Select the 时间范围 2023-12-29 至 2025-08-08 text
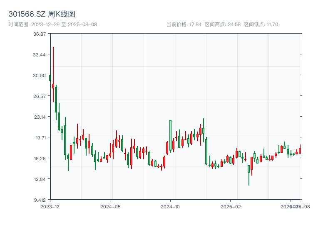The width and height of the screenshot is (333, 249). pos(53,24)
